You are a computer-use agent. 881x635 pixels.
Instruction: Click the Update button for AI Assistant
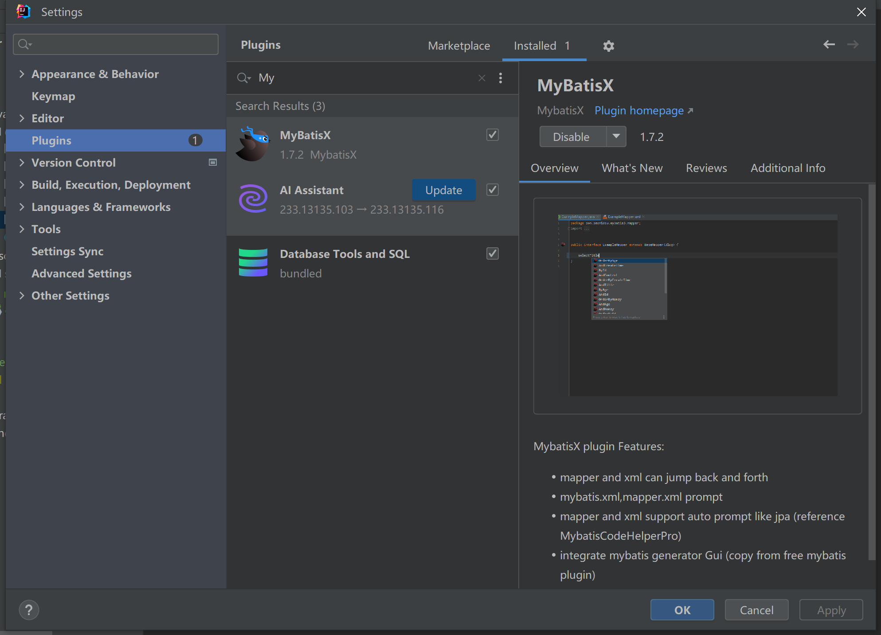click(x=443, y=190)
